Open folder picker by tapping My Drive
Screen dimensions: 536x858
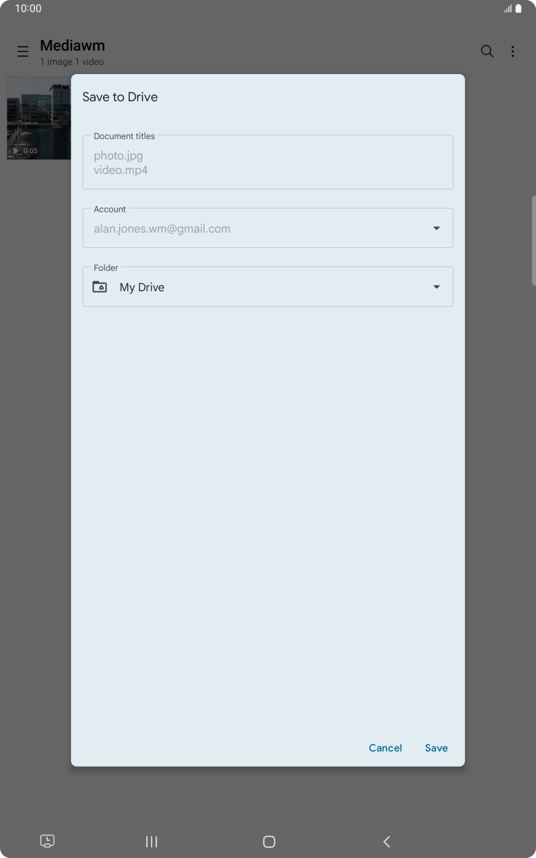[142, 287]
